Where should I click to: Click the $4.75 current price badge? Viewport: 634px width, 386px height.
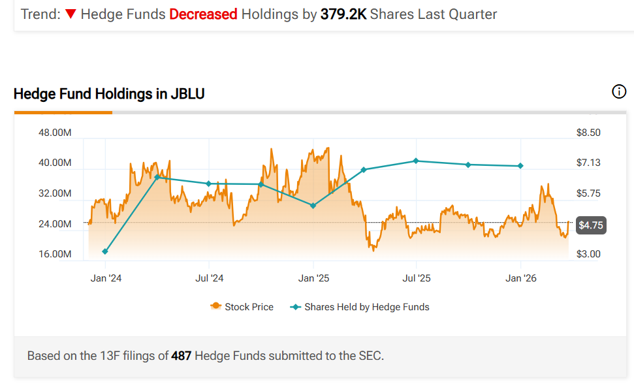click(x=590, y=226)
